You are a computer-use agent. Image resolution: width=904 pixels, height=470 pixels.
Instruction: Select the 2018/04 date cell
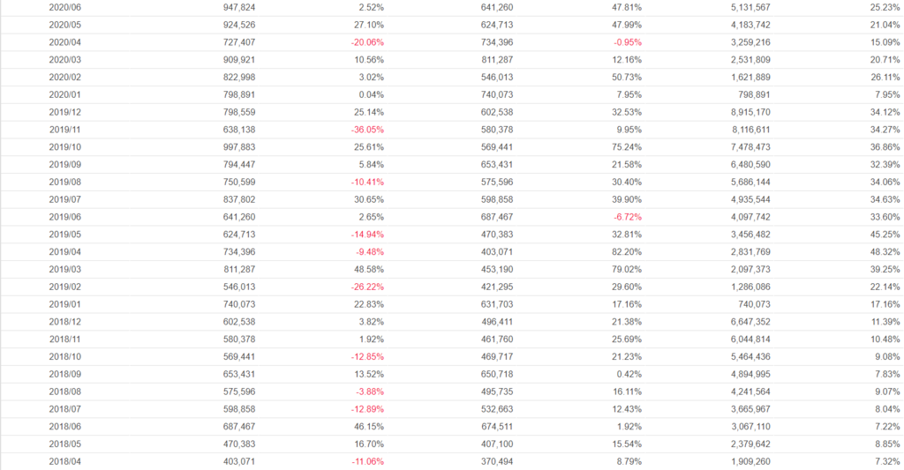(64, 461)
